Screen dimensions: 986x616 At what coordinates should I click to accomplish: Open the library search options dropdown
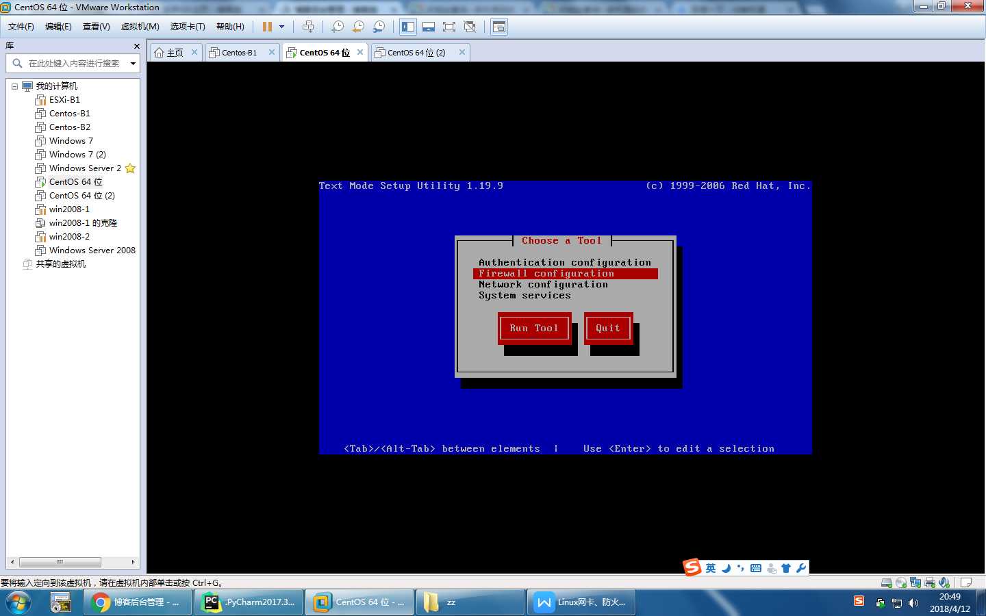tap(133, 63)
